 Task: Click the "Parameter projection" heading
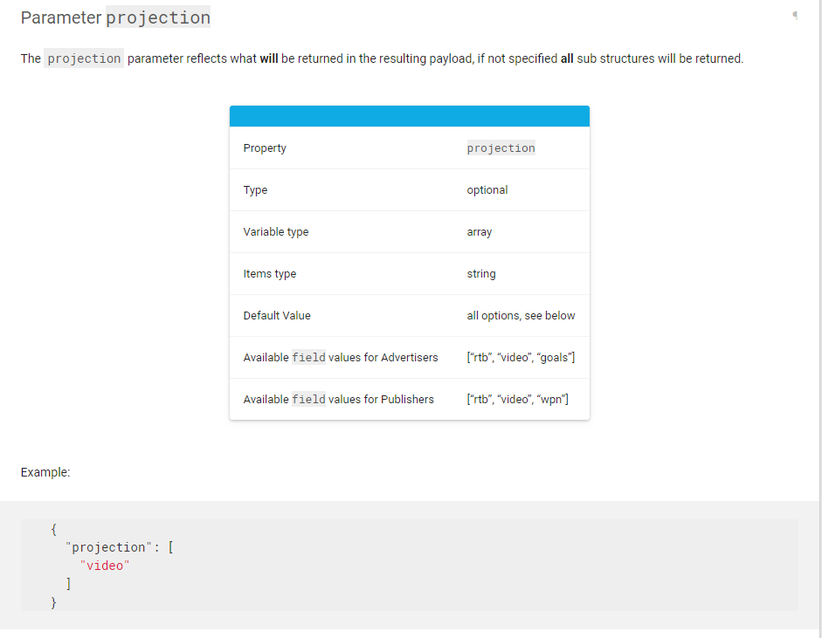point(115,17)
